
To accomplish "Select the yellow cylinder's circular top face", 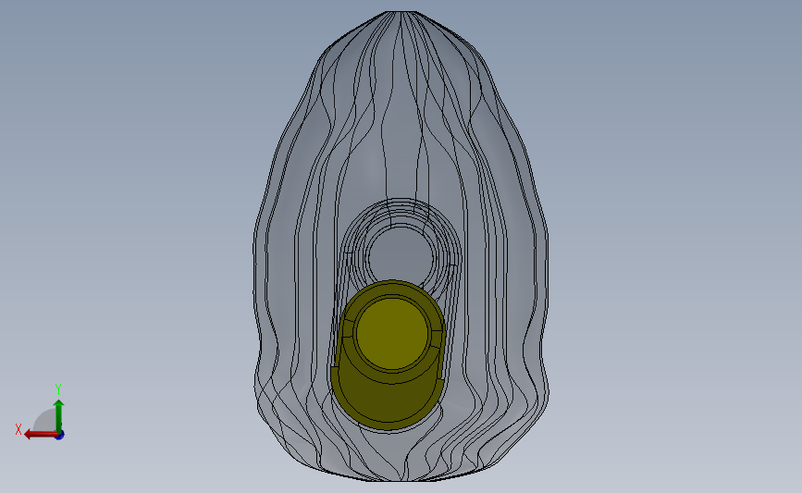I will [x=392, y=333].
